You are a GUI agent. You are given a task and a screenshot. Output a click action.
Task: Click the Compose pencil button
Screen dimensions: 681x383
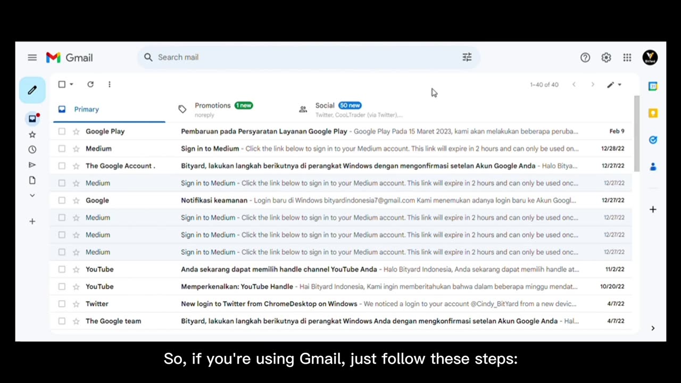tap(32, 90)
